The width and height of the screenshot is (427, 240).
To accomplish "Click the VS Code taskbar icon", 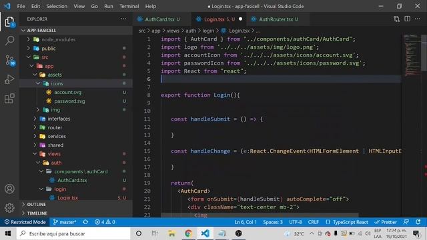I will point(205,233).
